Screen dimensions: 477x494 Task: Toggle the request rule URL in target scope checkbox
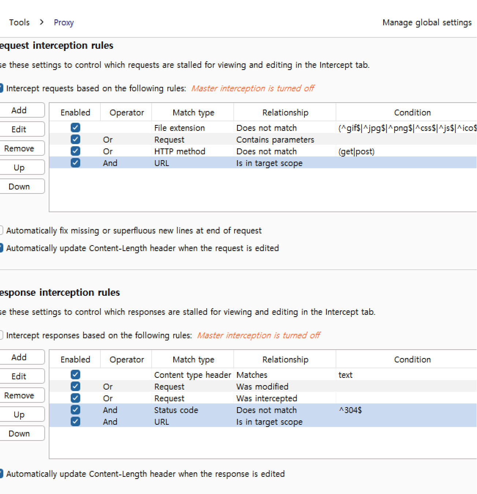[75, 163]
